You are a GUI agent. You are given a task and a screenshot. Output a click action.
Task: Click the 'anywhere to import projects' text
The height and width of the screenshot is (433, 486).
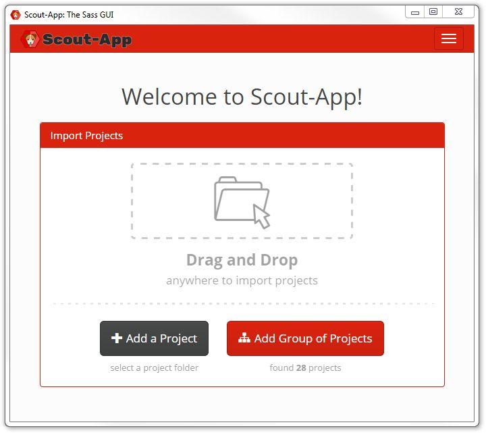click(242, 280)
